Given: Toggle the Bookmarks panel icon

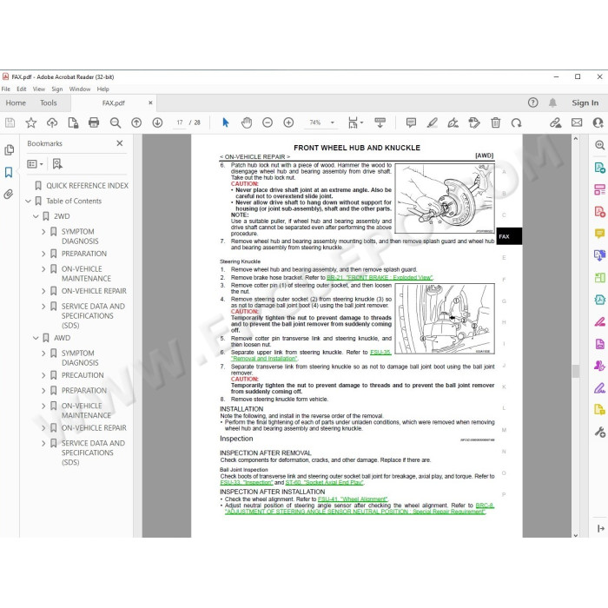Looking at the screenshot, I should pos(9,172).
